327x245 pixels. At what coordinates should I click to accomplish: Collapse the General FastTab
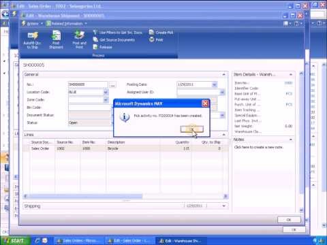223,74
